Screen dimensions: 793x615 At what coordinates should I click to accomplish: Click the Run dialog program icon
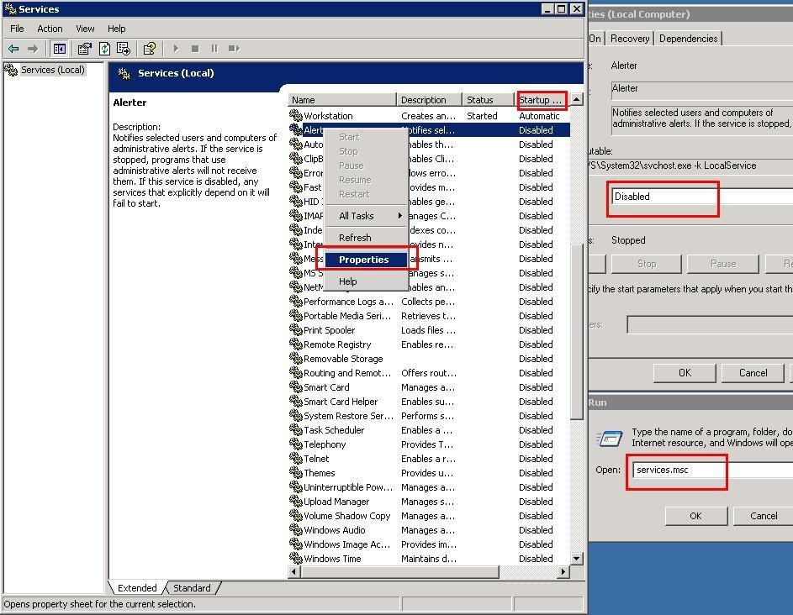(x=610, y=438)
